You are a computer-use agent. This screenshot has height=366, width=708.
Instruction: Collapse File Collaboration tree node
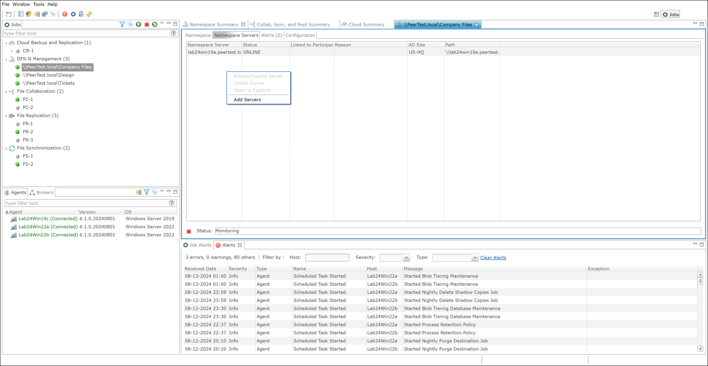click(x=6, y=91)
